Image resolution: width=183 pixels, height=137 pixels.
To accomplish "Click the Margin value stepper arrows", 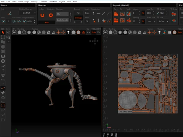I will pyautogui.click(x=140, y=13).
